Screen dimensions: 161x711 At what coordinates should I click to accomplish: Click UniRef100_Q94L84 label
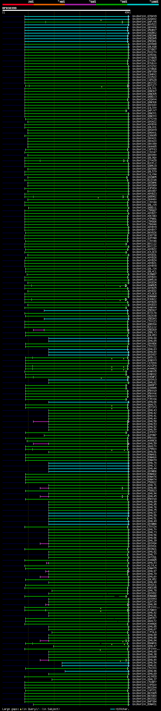tap(144, 640)
